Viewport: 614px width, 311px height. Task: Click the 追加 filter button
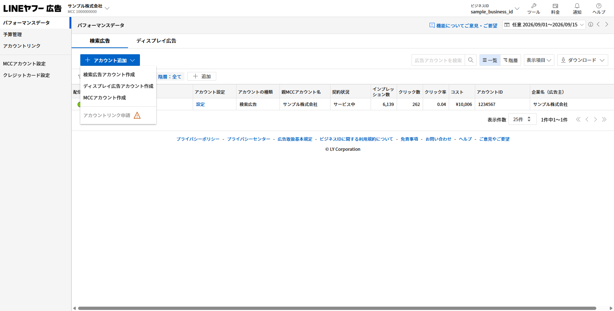pyautogui.click(x=202, y=76)
